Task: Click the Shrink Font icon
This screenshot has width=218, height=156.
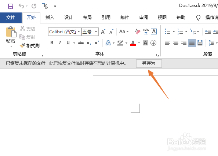Action: pyautogui.click(x=111, y=32)
